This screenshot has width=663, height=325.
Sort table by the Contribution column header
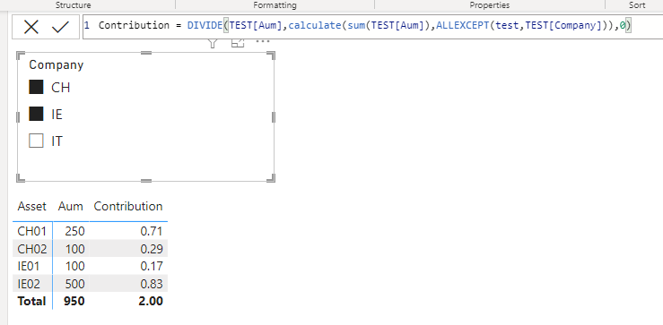point(128,207)
